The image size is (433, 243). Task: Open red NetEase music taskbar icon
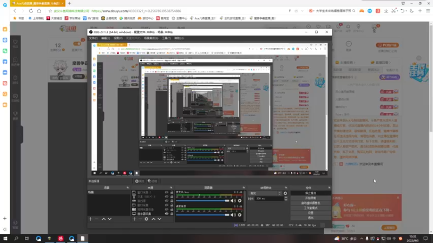pos(61,239)
